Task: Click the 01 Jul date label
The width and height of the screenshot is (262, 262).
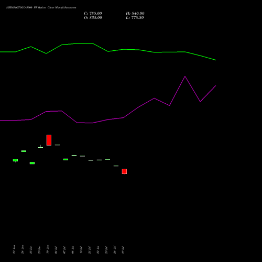Action: click(56, 250)
